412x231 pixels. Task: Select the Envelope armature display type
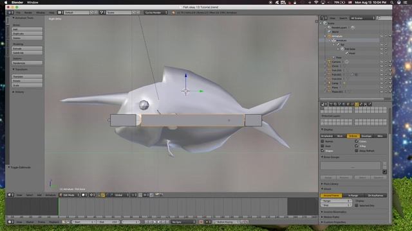pos(366,136)
